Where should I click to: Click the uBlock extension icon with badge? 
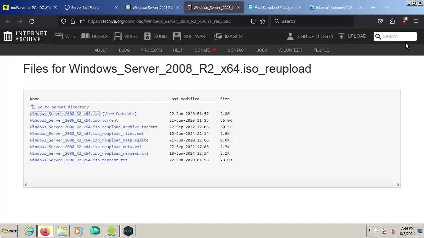click(404, 20)
